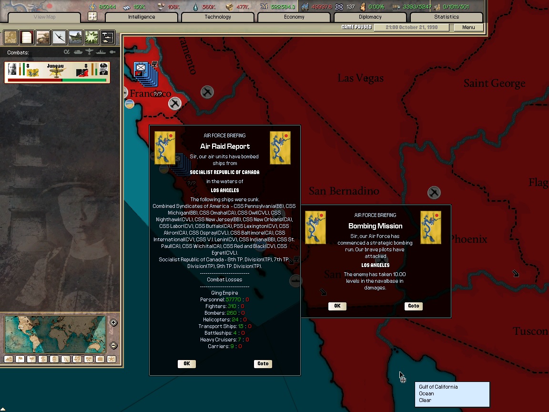Screen dimensions: 549x412
Task: Click the Las Vegas province label
Action: [360, 78]
